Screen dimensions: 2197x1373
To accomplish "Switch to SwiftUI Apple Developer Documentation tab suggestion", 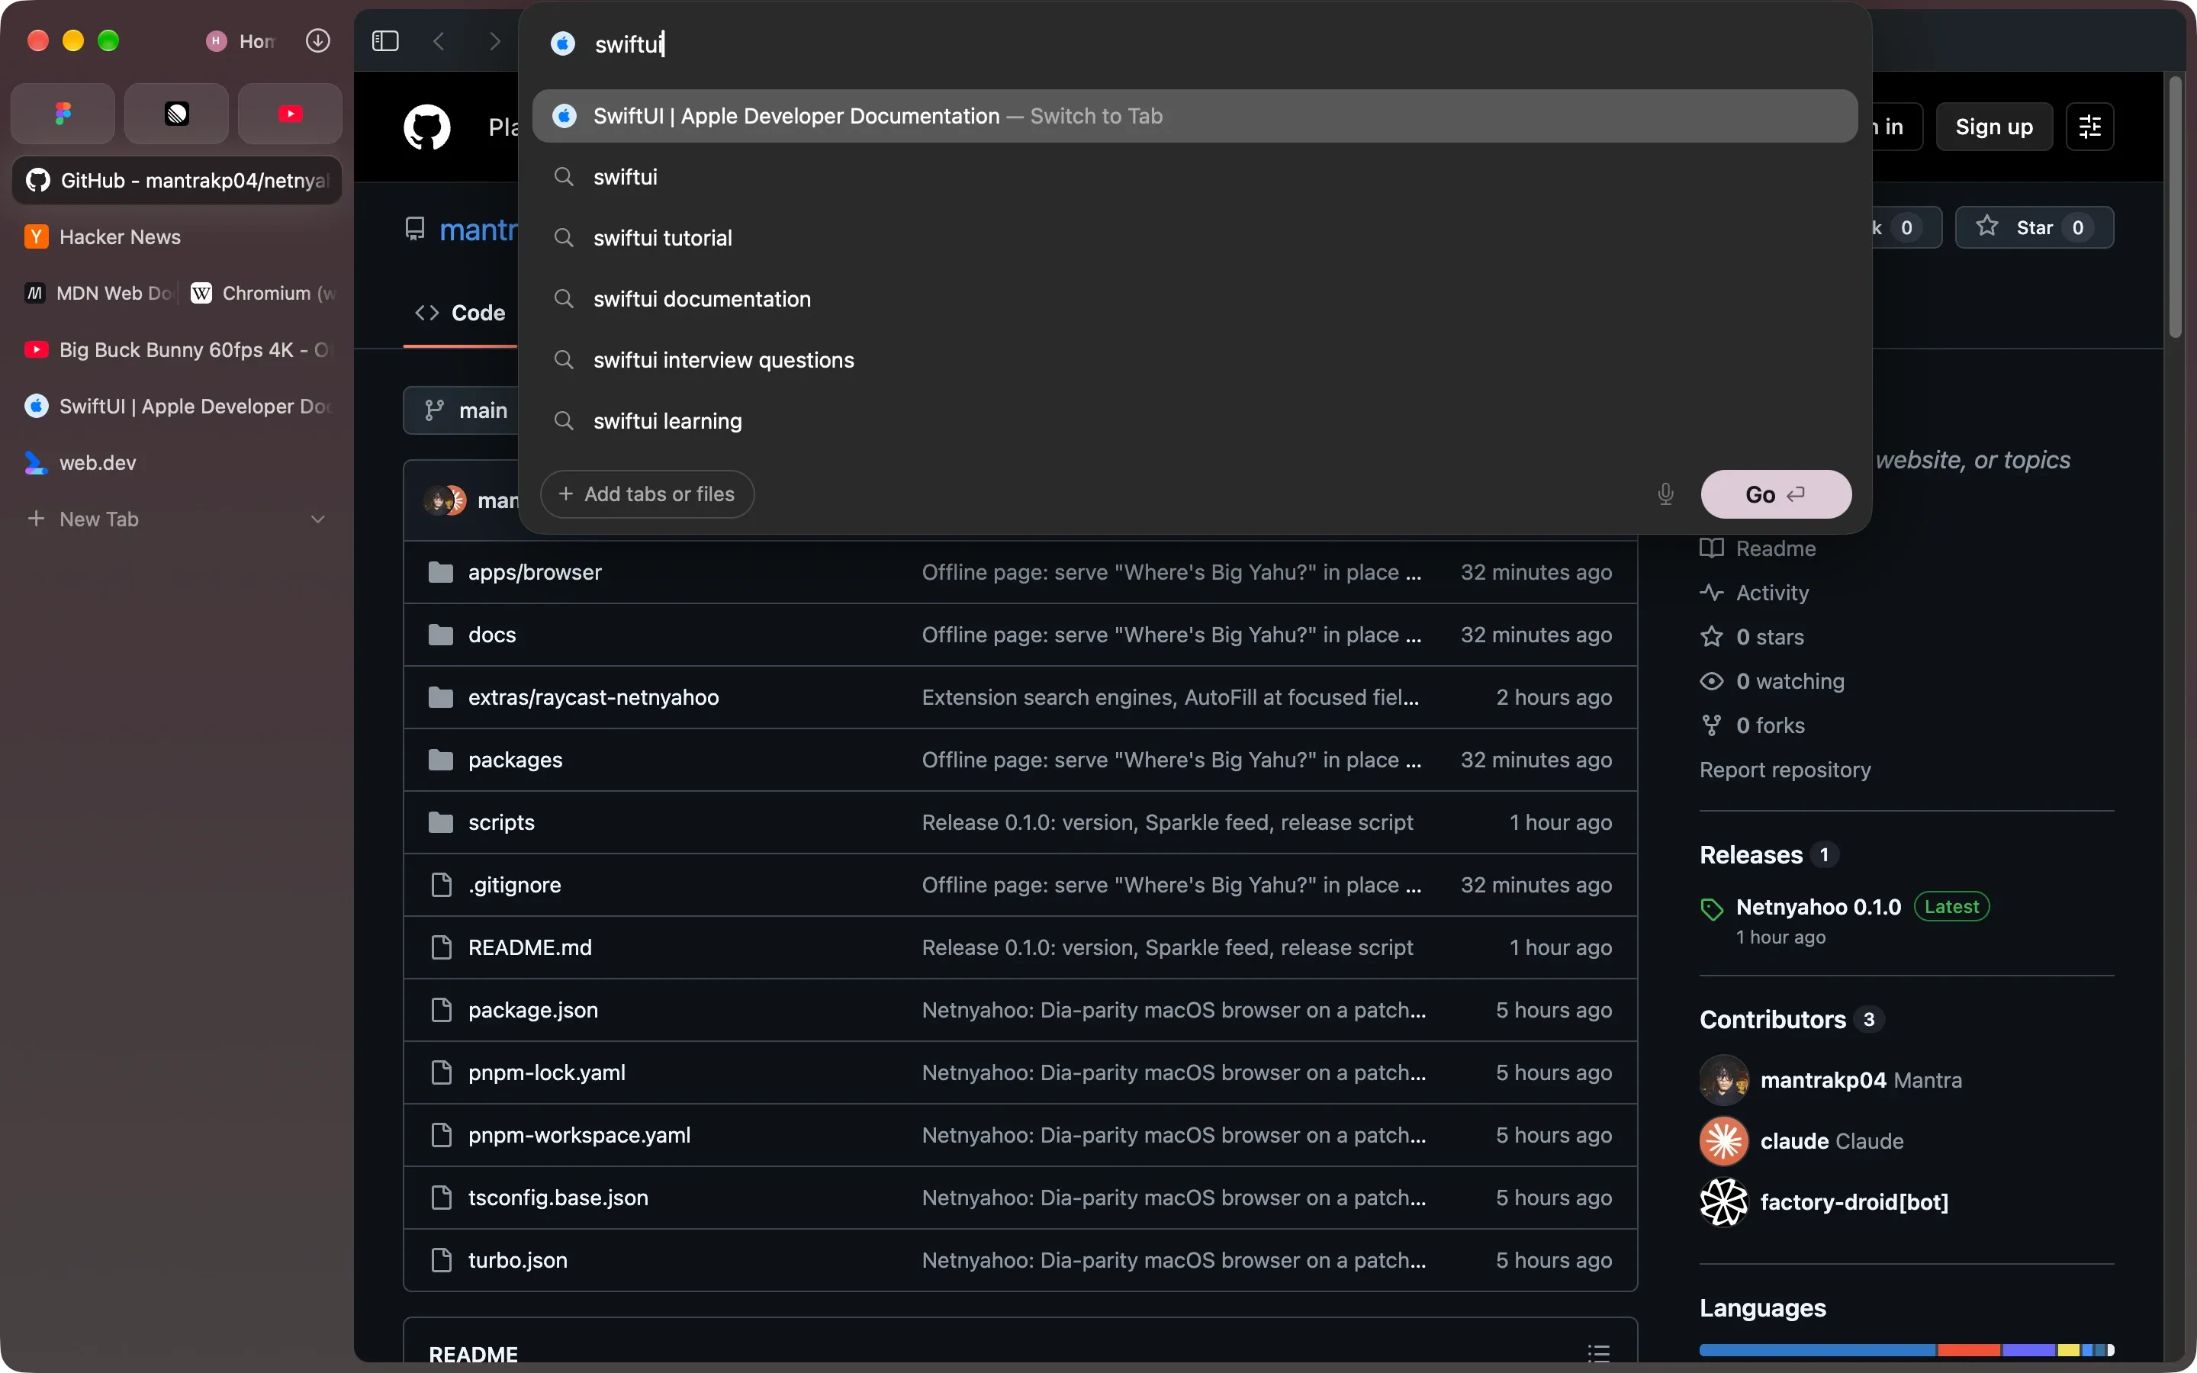I will pyautogui.click(x=1195, y=116).
